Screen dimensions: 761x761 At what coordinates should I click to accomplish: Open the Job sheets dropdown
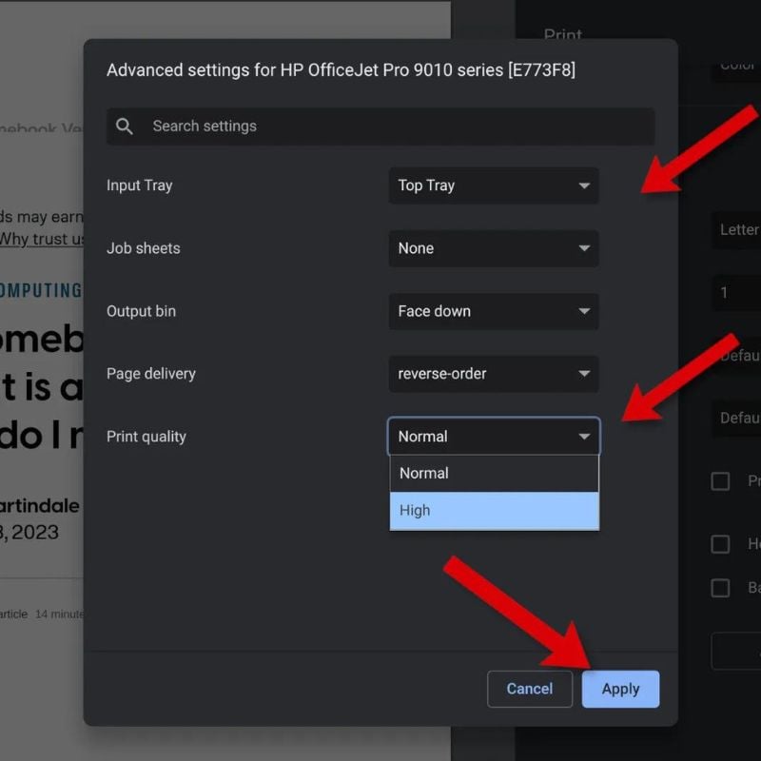494,248
